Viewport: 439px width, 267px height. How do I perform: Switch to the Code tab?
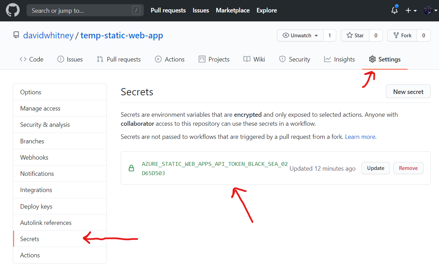coord(32,59)
